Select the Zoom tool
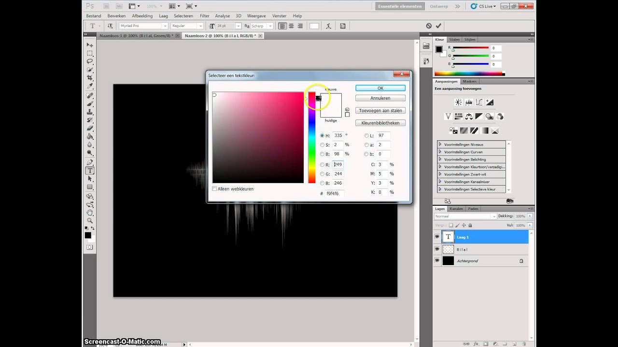This screenshot has width=618, height=347. tap(90, 220)
